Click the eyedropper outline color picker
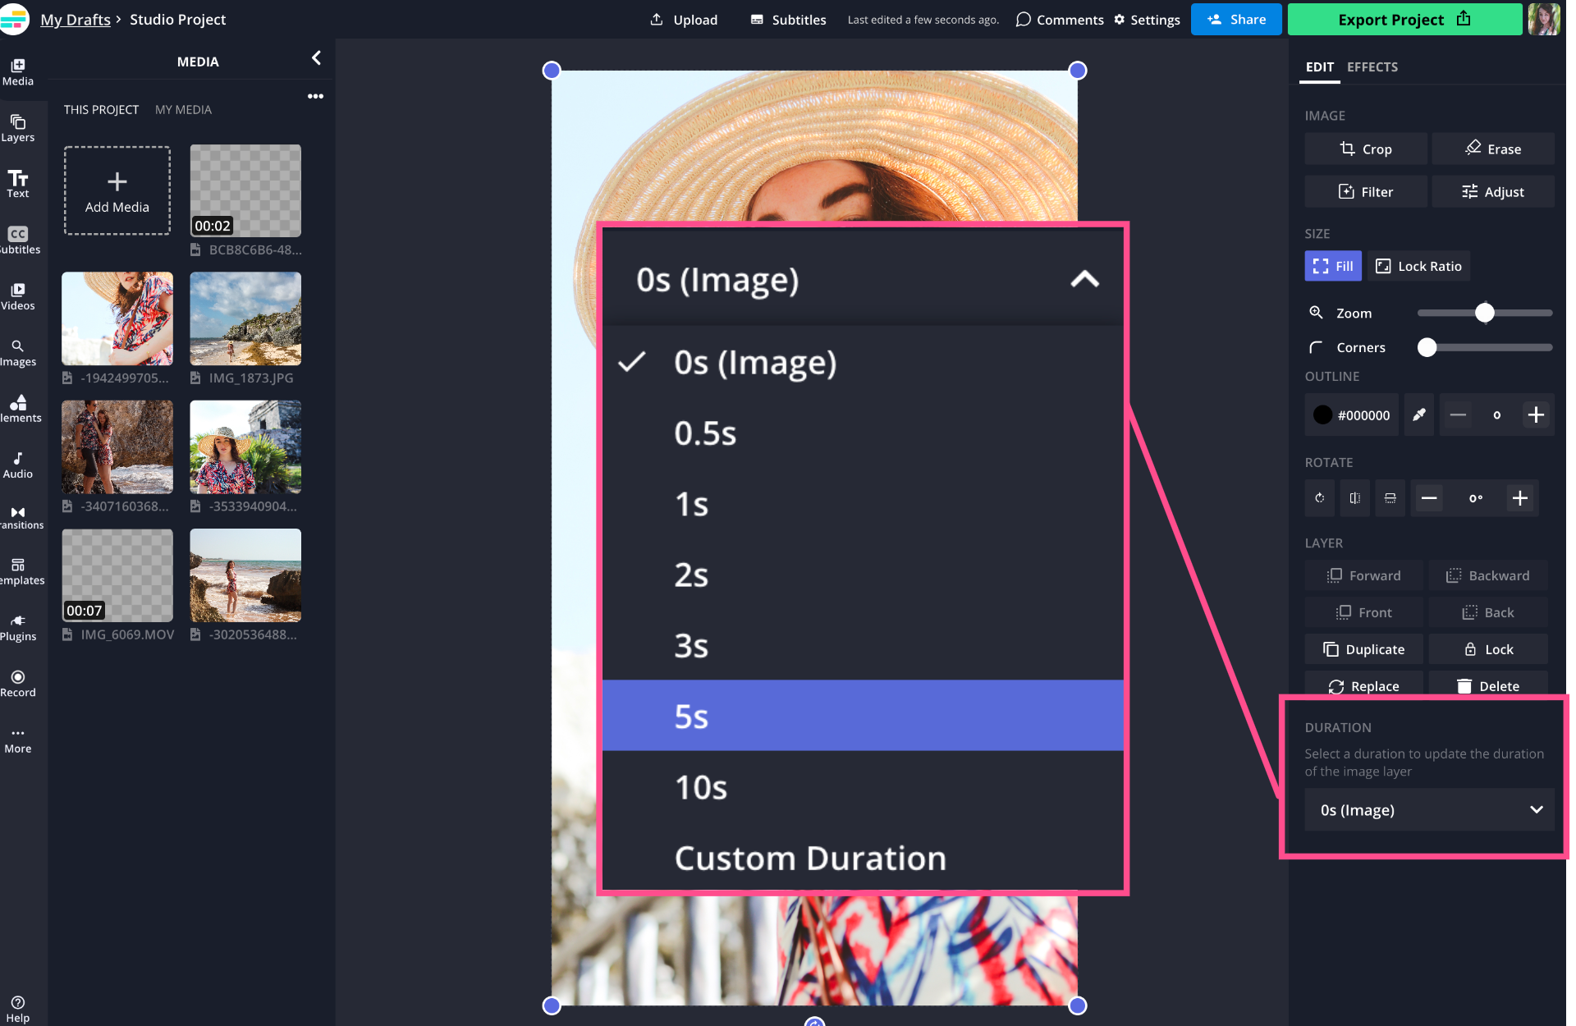Image resolution: width=1576 pixels, height=1026 pixels. point(1418,415)
